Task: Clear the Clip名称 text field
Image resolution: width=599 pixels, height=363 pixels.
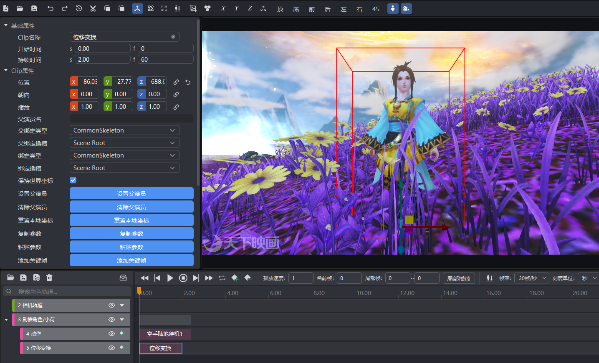Action: tap(173, 37)
